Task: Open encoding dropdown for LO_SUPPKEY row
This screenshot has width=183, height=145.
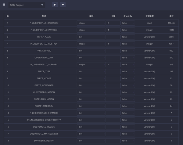Action: tap(91, 65)
